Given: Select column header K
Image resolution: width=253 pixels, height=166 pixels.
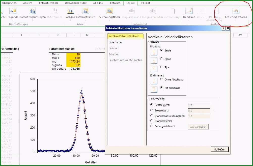Looking at the screenshot, I should (x=58, y=35).
